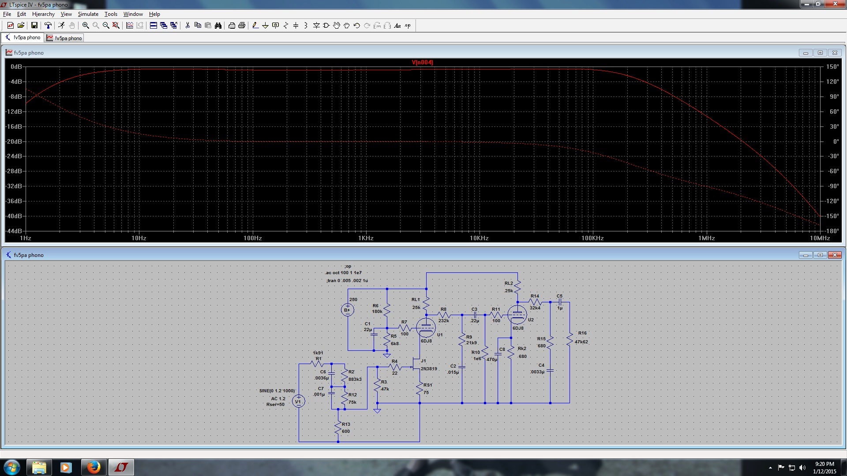The image size is (847, 476).
Task: Save the schematic with the floppy icon
Action: [34, 26]
